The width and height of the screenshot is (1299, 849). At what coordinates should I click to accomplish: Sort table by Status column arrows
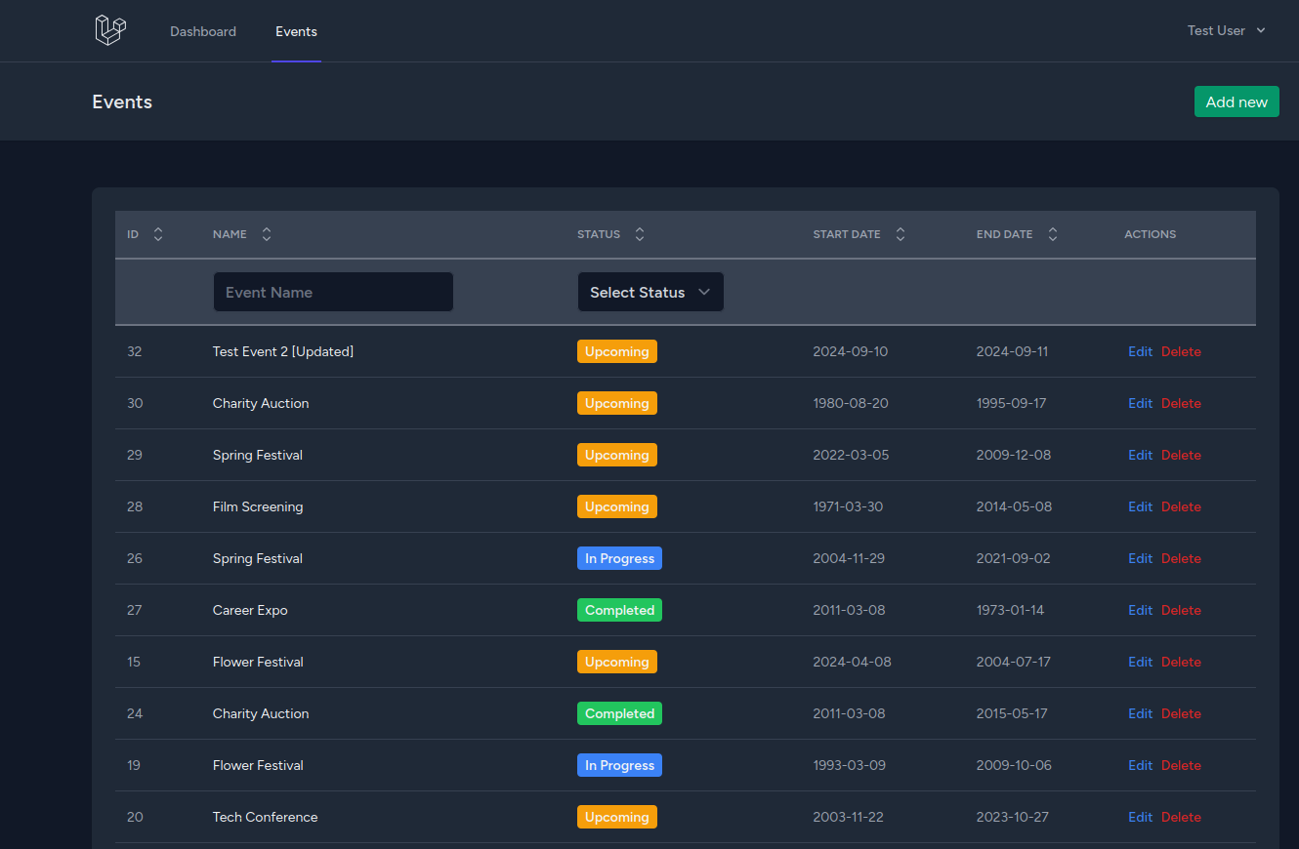pos(640,234)
